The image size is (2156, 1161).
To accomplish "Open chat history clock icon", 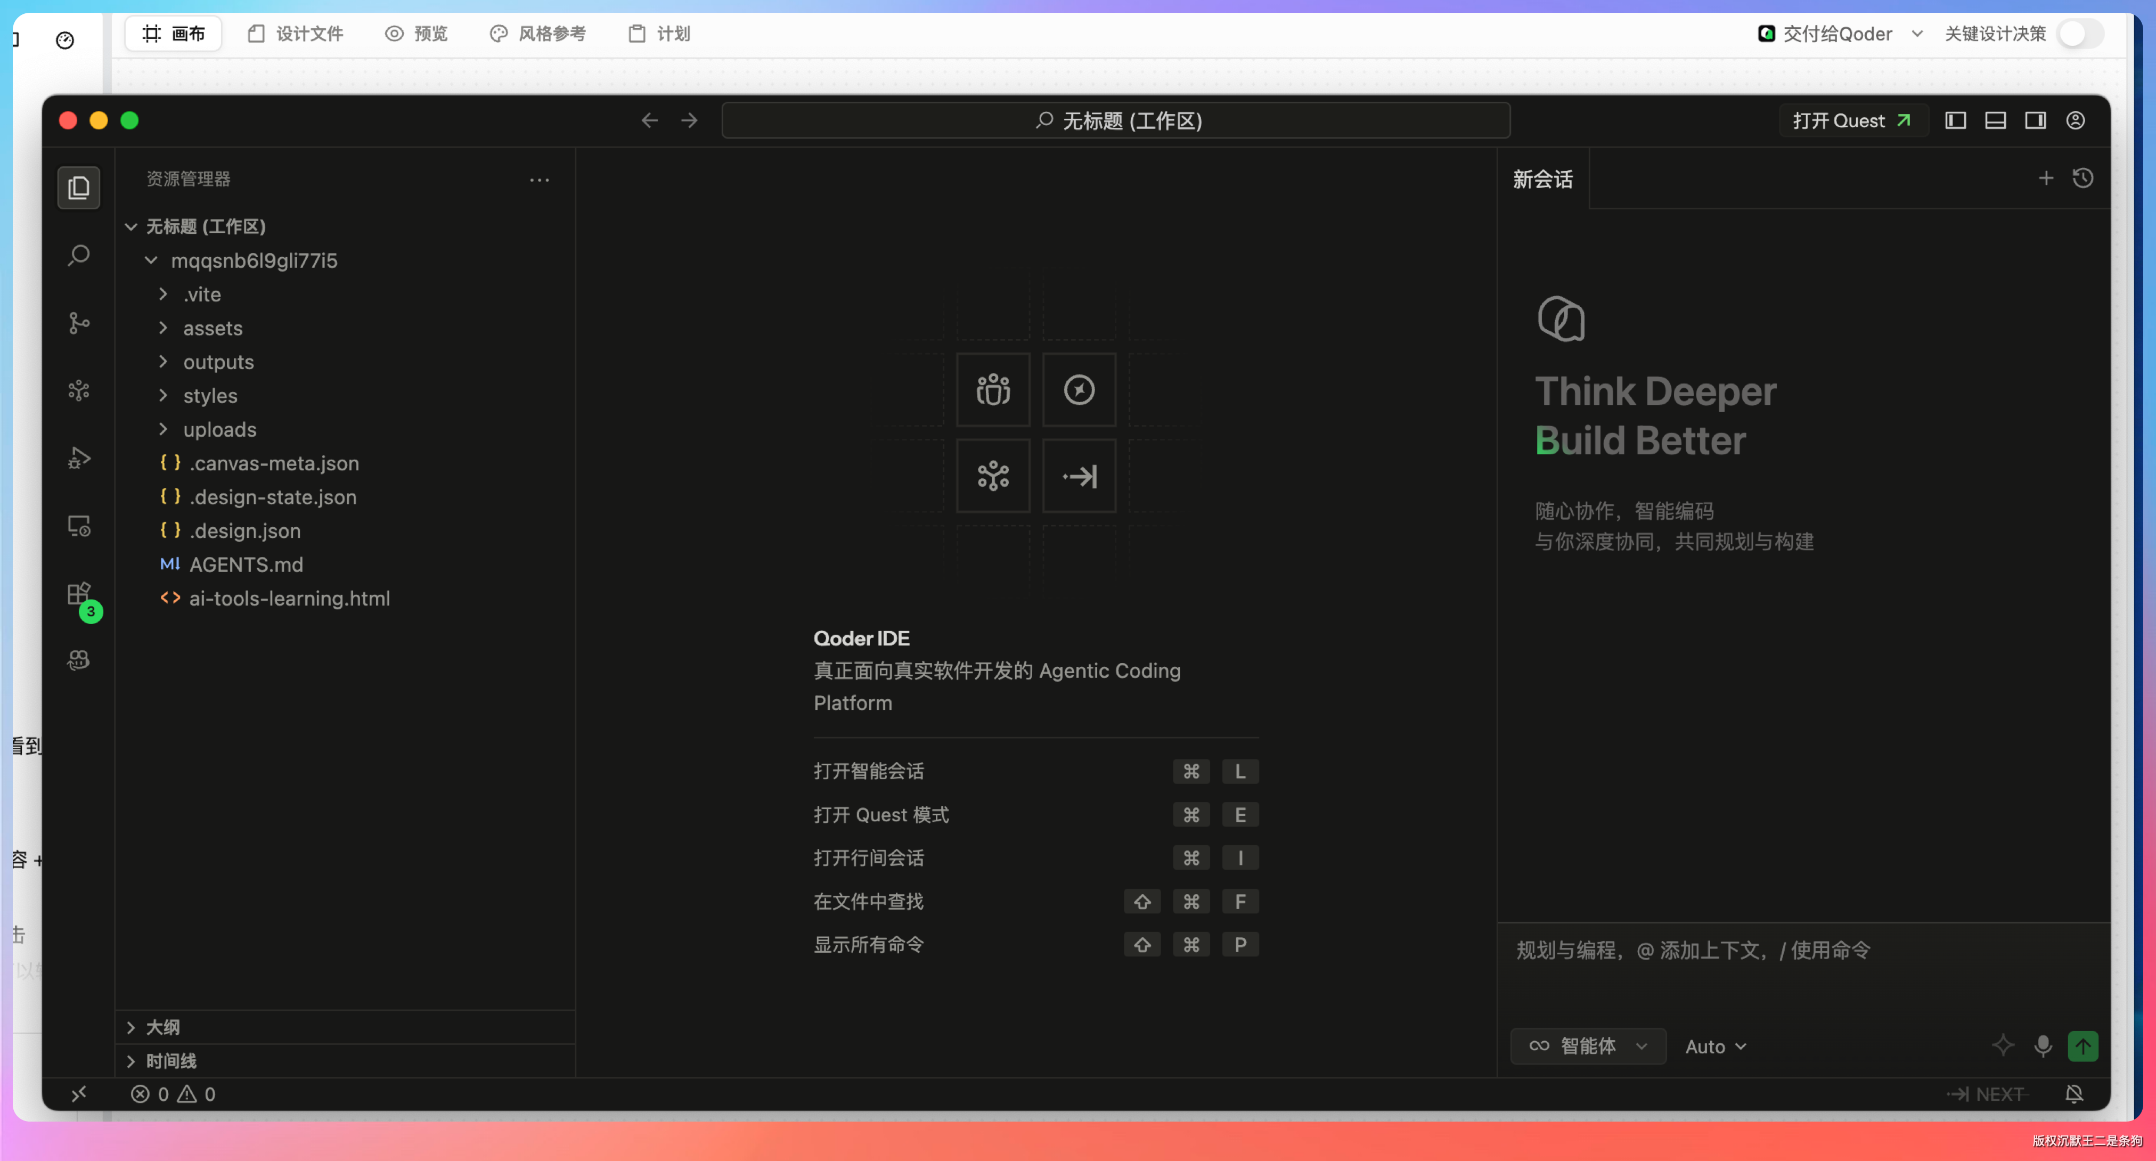I will (x=2083, y=178).
